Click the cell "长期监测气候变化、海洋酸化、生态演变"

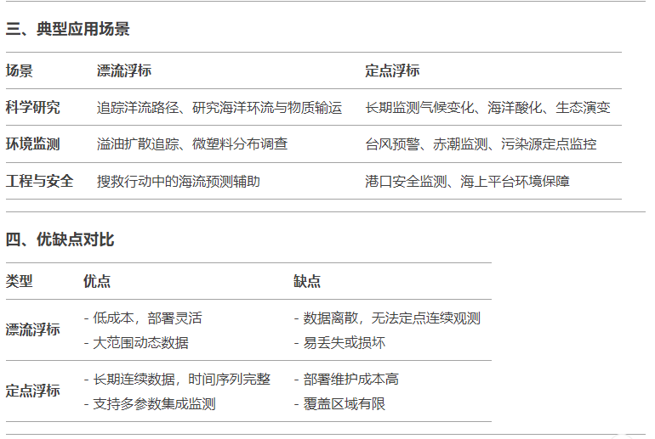point(487,108)
